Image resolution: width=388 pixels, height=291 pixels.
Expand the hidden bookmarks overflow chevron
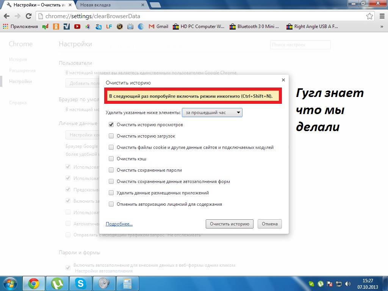pos(382,27)
